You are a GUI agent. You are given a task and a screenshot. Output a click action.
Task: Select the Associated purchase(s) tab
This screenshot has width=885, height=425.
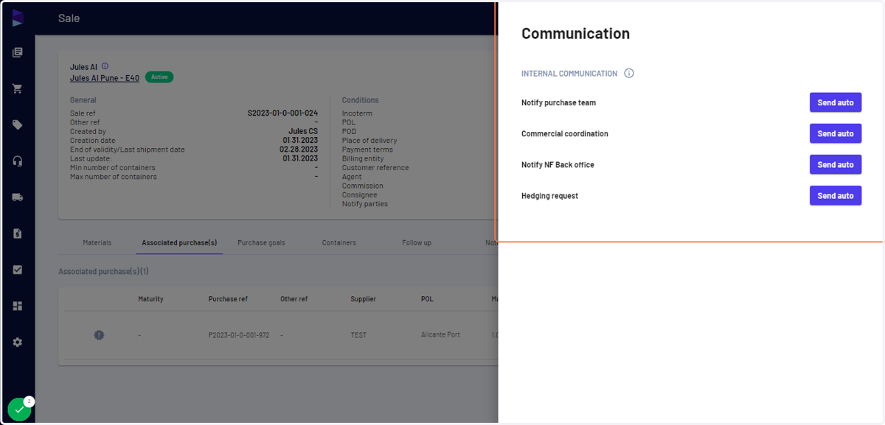click(179, 242)
